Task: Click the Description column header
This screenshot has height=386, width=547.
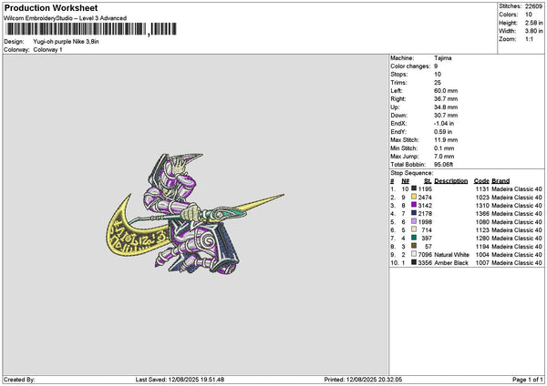Action: click(x=450, y=181)
